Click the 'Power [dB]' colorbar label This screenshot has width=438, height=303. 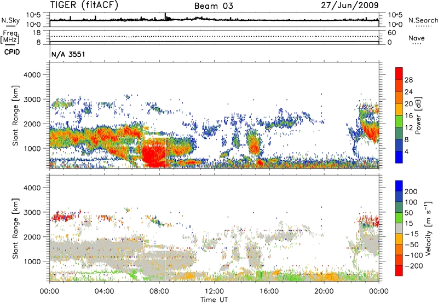[x=418, y=115]
